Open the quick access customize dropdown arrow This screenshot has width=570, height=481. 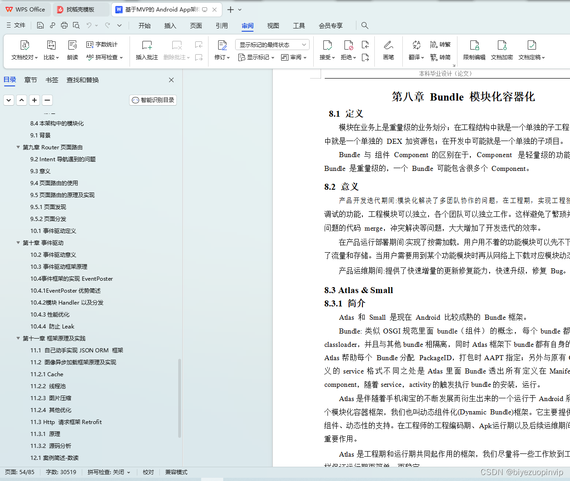coord(119,25)
